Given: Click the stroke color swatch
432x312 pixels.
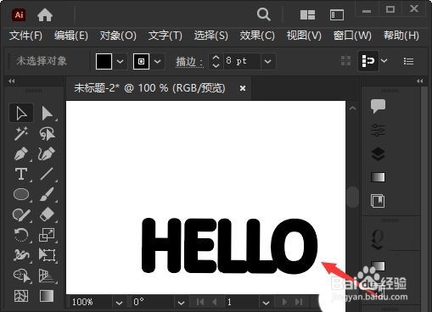Looking at the screenshot, I should tap(141, 61).
